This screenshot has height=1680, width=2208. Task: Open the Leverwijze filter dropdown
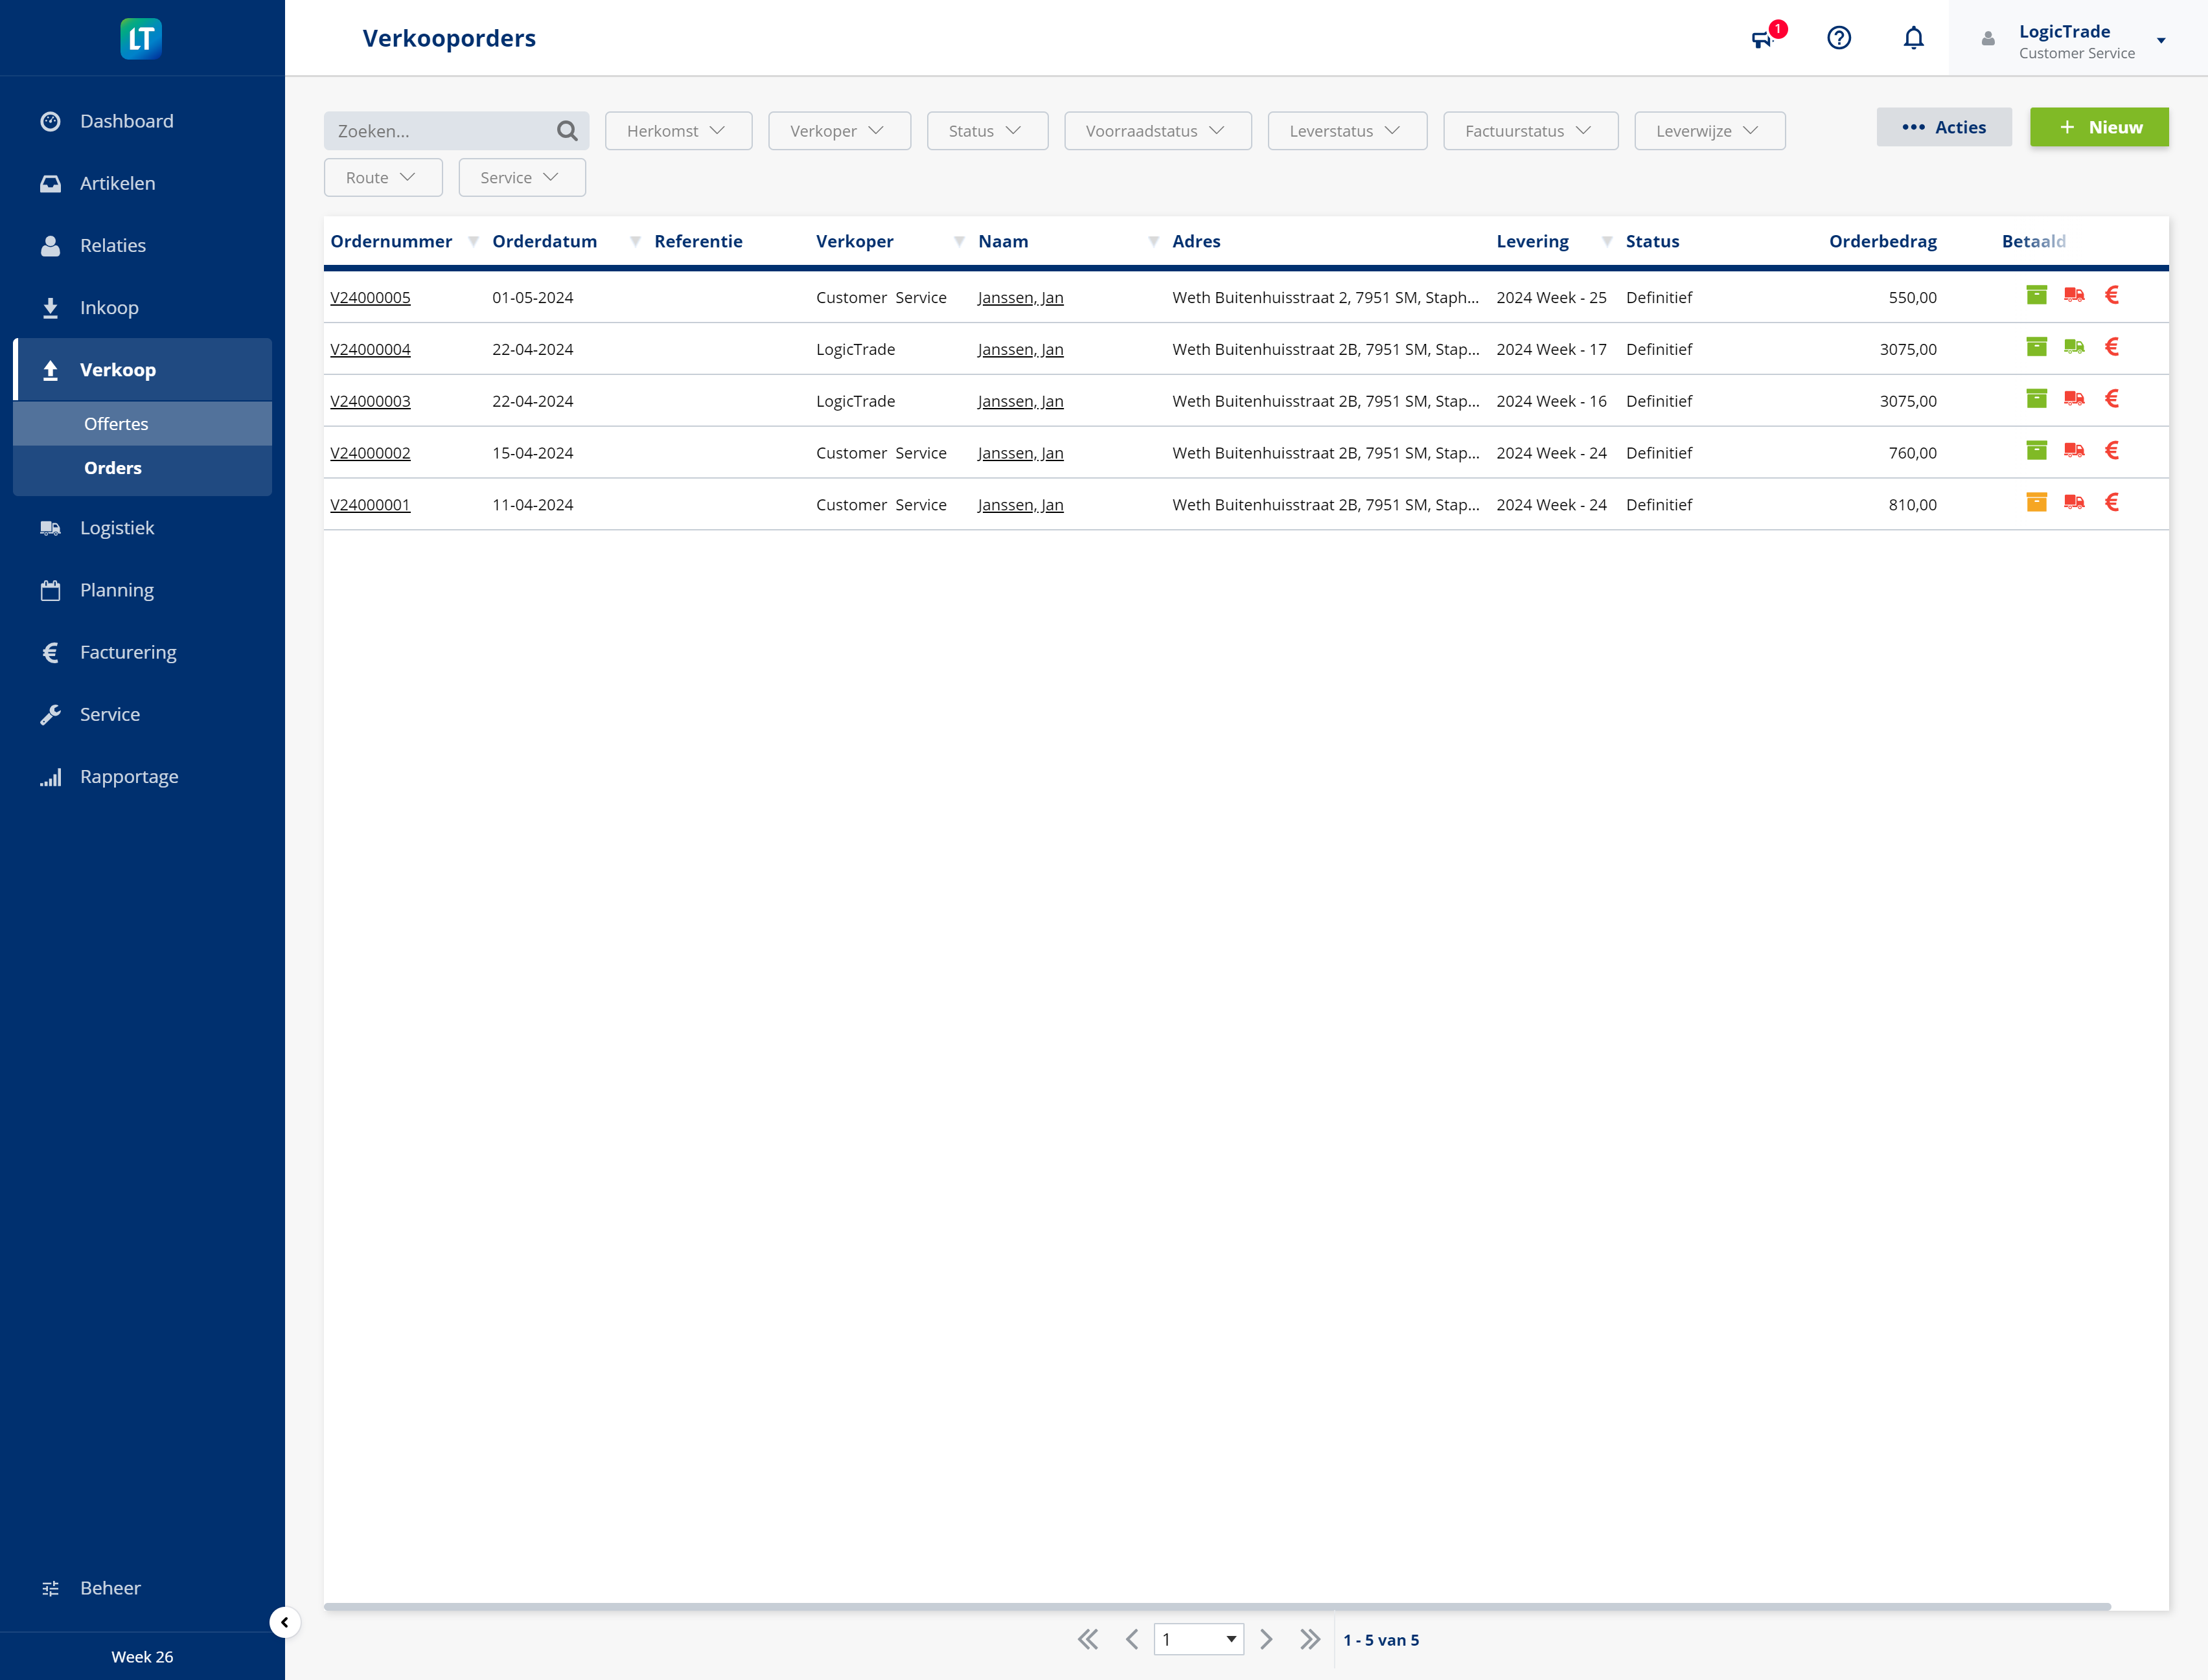click(x=1710, y=131)
